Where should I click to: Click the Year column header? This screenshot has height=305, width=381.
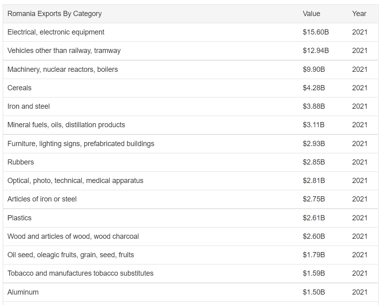tap(359, 14)
